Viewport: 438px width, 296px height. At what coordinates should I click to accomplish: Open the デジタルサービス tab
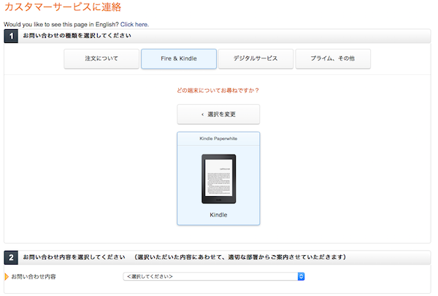coord(255,58)
